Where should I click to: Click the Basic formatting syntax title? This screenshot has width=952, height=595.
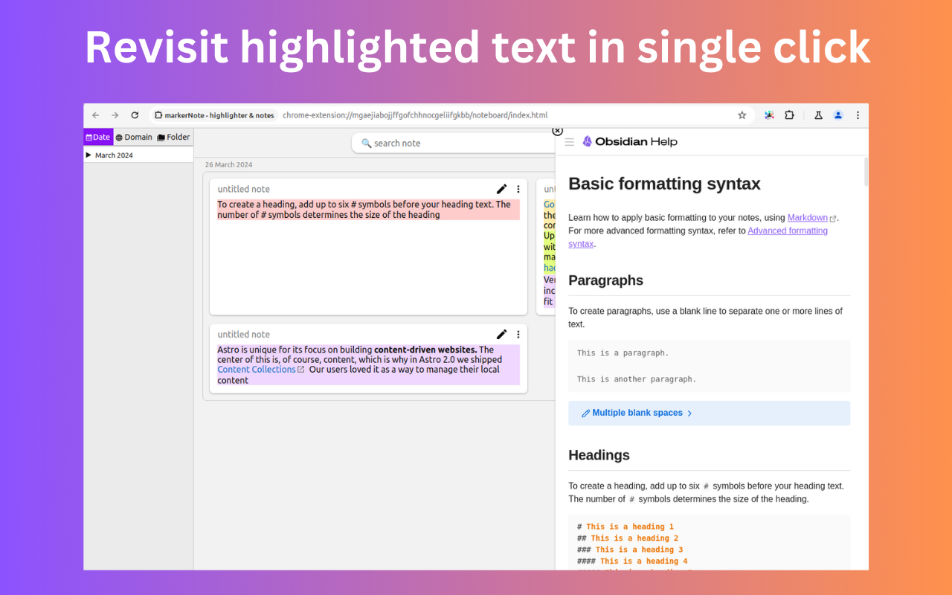664,184
